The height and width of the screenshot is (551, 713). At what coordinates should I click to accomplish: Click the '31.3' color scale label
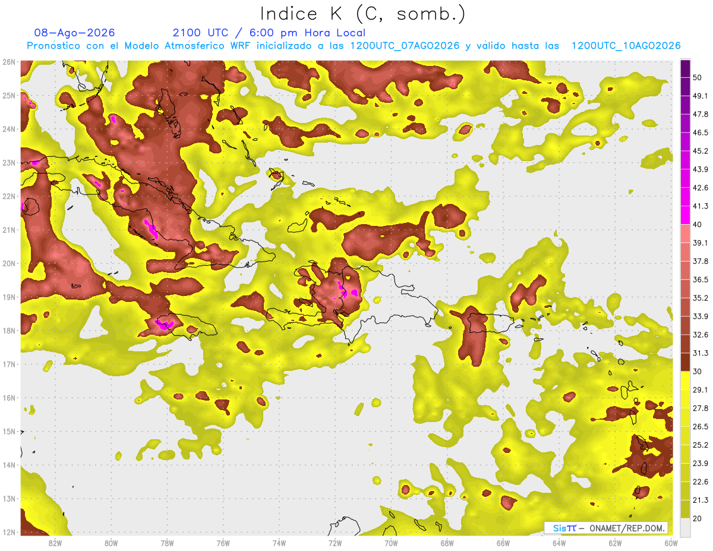tap(701, 353)
